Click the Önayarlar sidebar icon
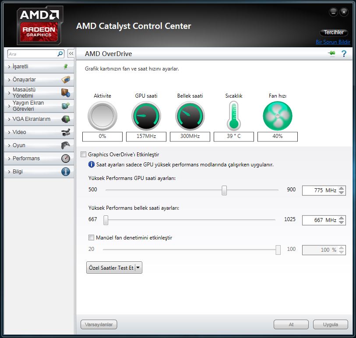The image size is (356, 338). click(65, 80)
